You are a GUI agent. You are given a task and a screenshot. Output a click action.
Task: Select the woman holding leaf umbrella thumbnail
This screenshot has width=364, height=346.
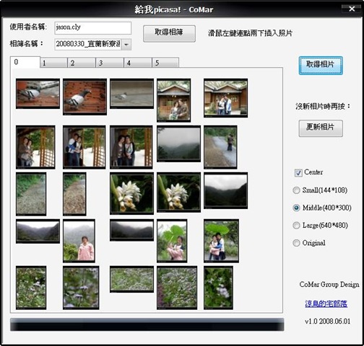(x=172, y=241)
